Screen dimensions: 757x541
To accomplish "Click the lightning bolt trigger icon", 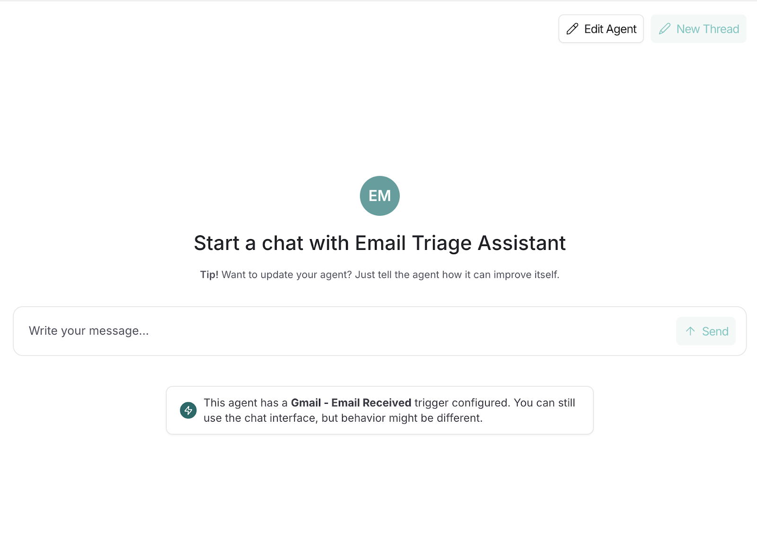I will 188,410.
